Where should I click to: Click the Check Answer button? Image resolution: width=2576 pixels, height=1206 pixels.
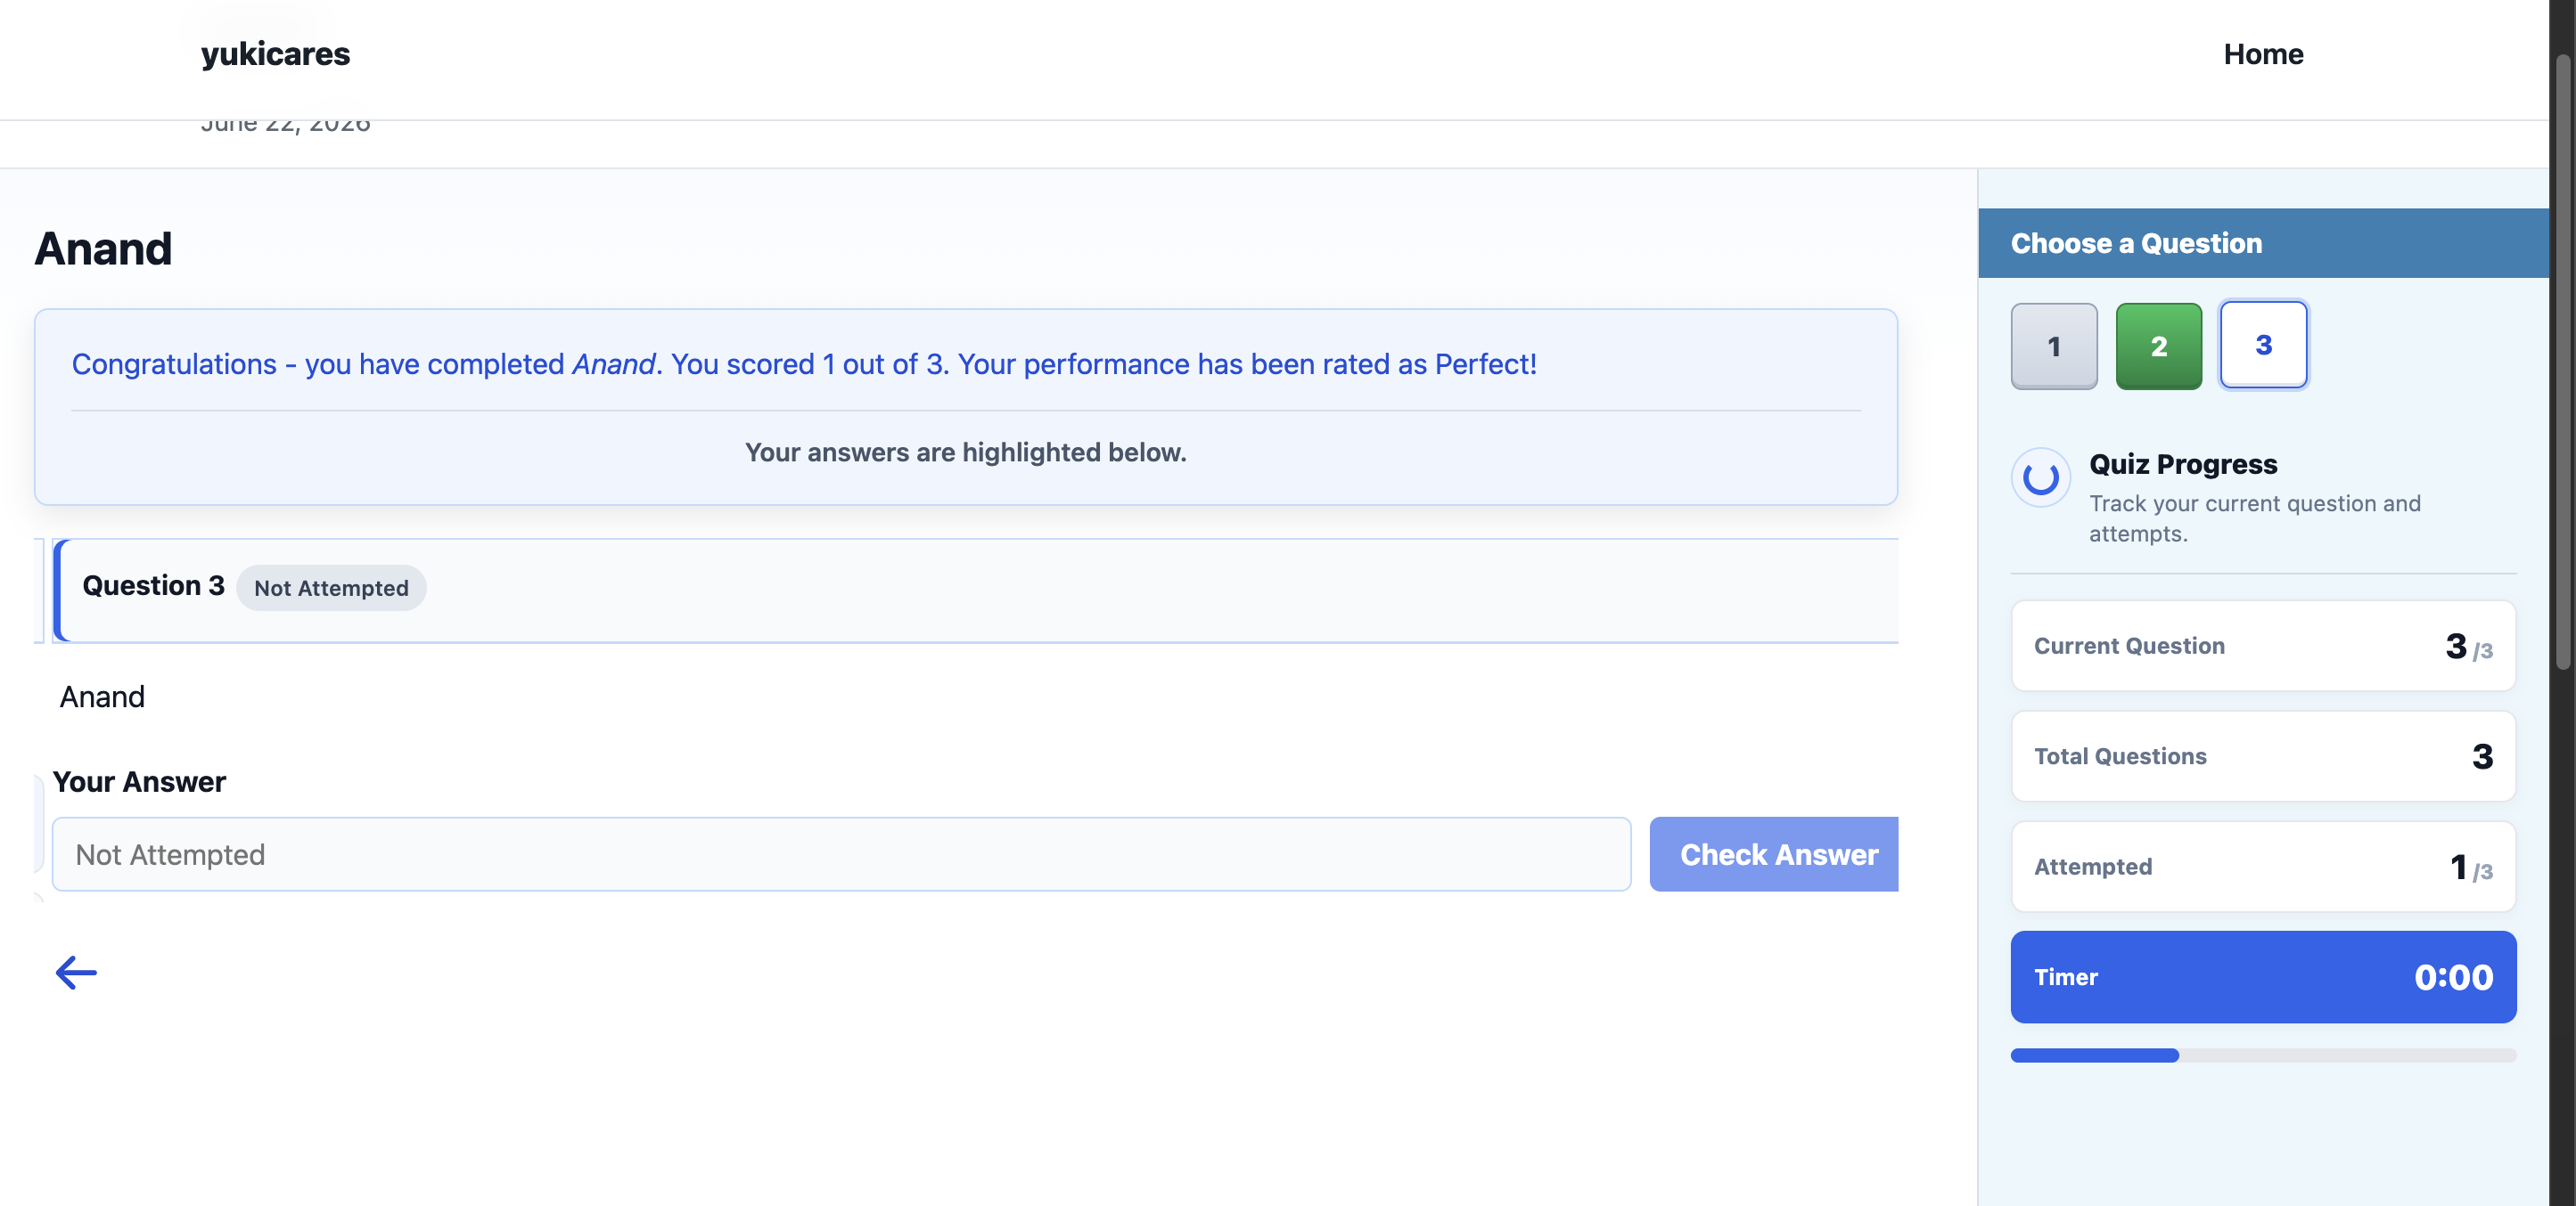[x=1774, y=854]
